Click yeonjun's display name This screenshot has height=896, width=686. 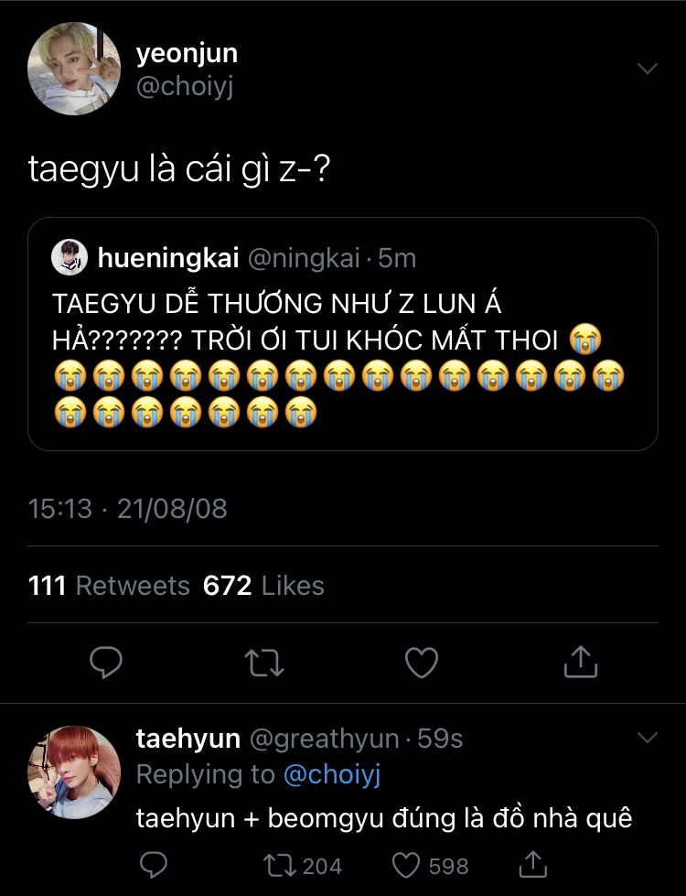pyautogui.click(x=187, y=54)
